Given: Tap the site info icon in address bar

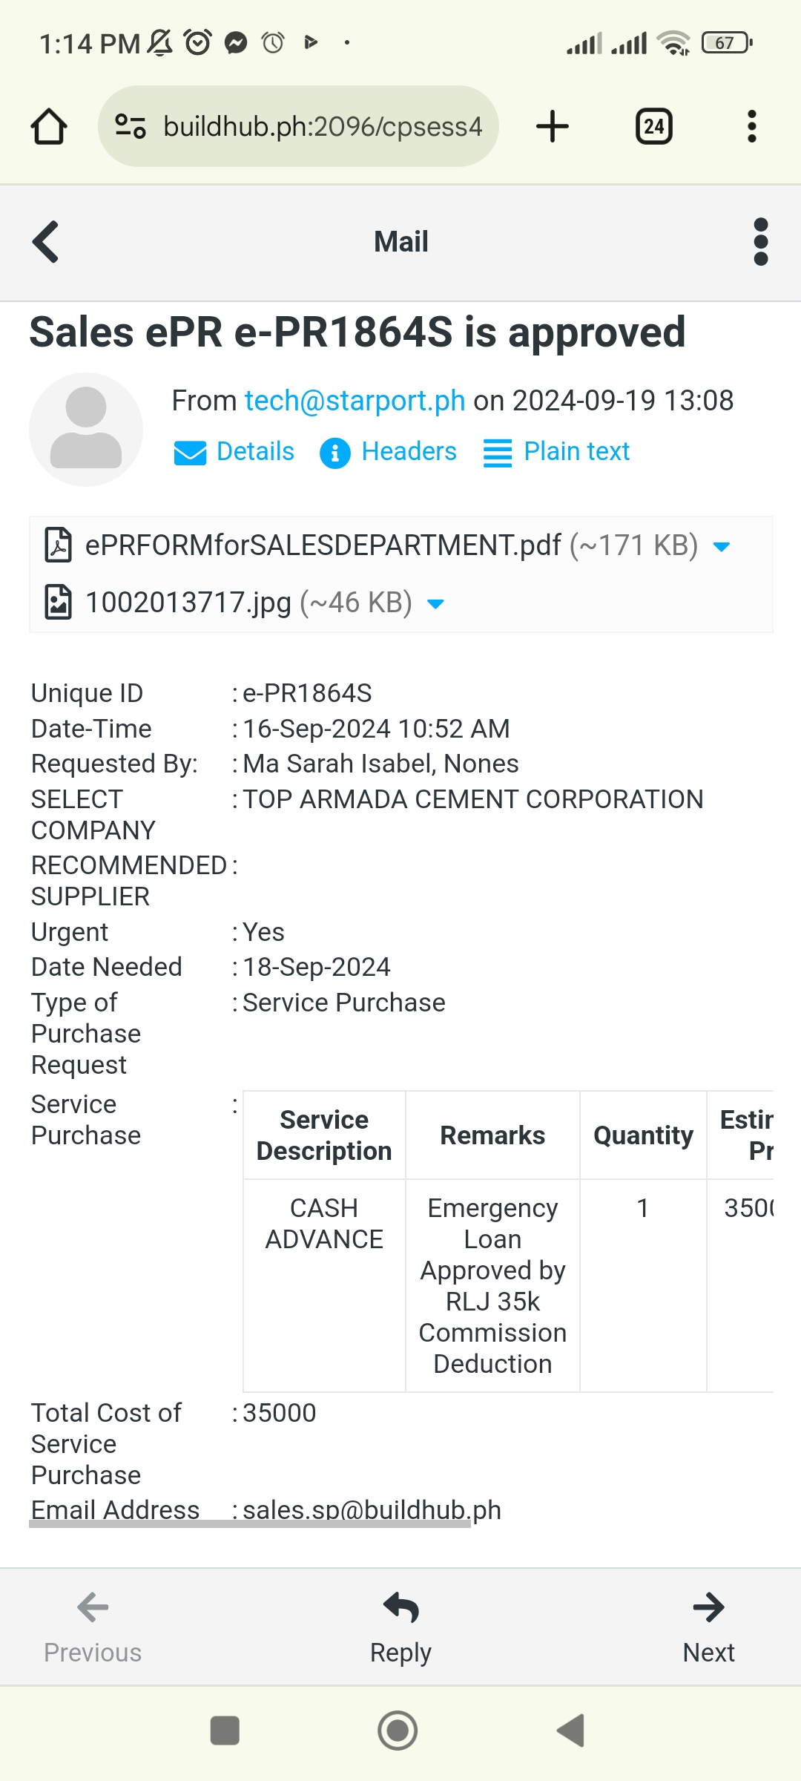Looking at the screenshot, I should (x=131, y=126).
